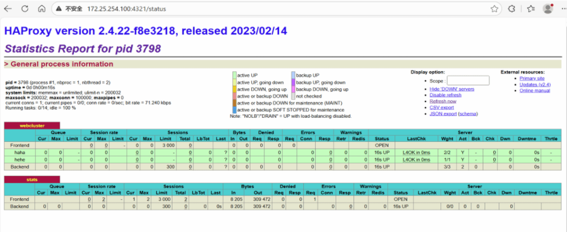
Task: Open the schema link
Action: pos(468,114)
